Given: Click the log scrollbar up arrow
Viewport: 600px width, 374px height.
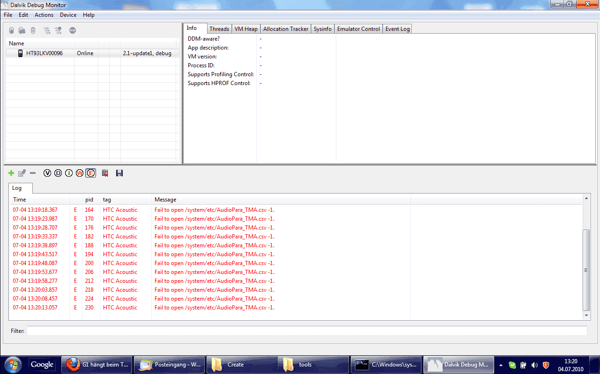Looking at the screenshot, I should pos(586,199).
